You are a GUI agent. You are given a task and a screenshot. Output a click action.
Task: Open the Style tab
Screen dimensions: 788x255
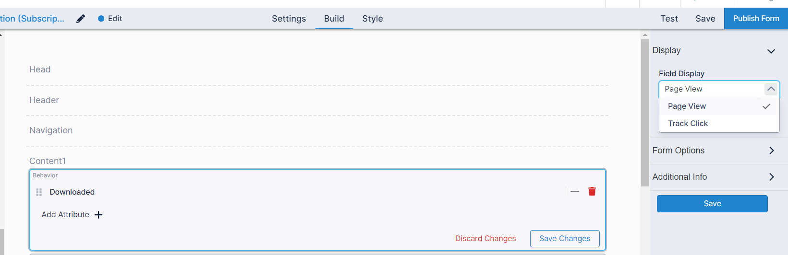point(372,19)
